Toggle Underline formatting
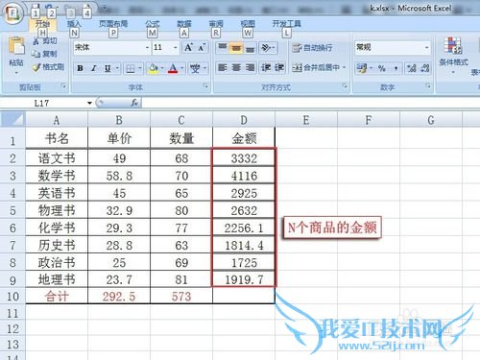 pos(108,68)
